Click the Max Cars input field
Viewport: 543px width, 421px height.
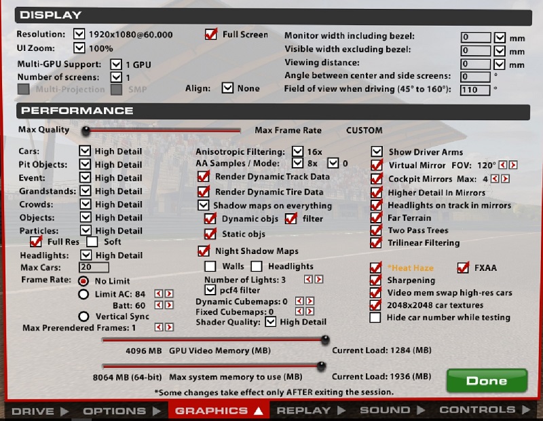coord(94,267)
